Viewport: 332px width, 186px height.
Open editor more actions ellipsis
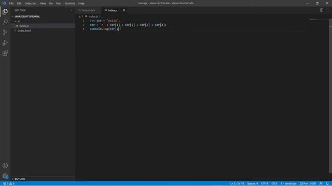[x=327, y=10]
